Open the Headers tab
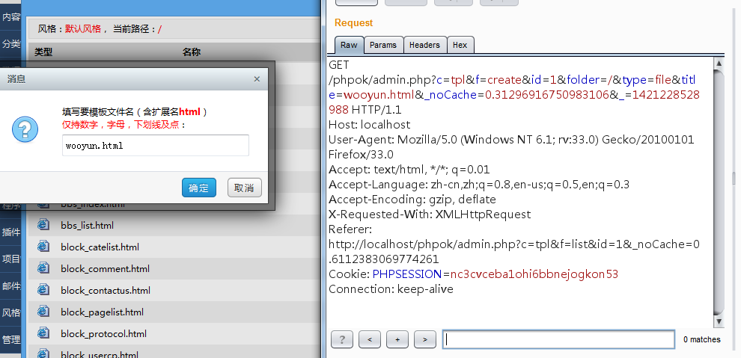741x358 pixels. pos(424,45)
